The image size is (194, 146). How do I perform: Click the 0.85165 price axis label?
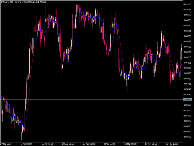click(x=187, y=116)
